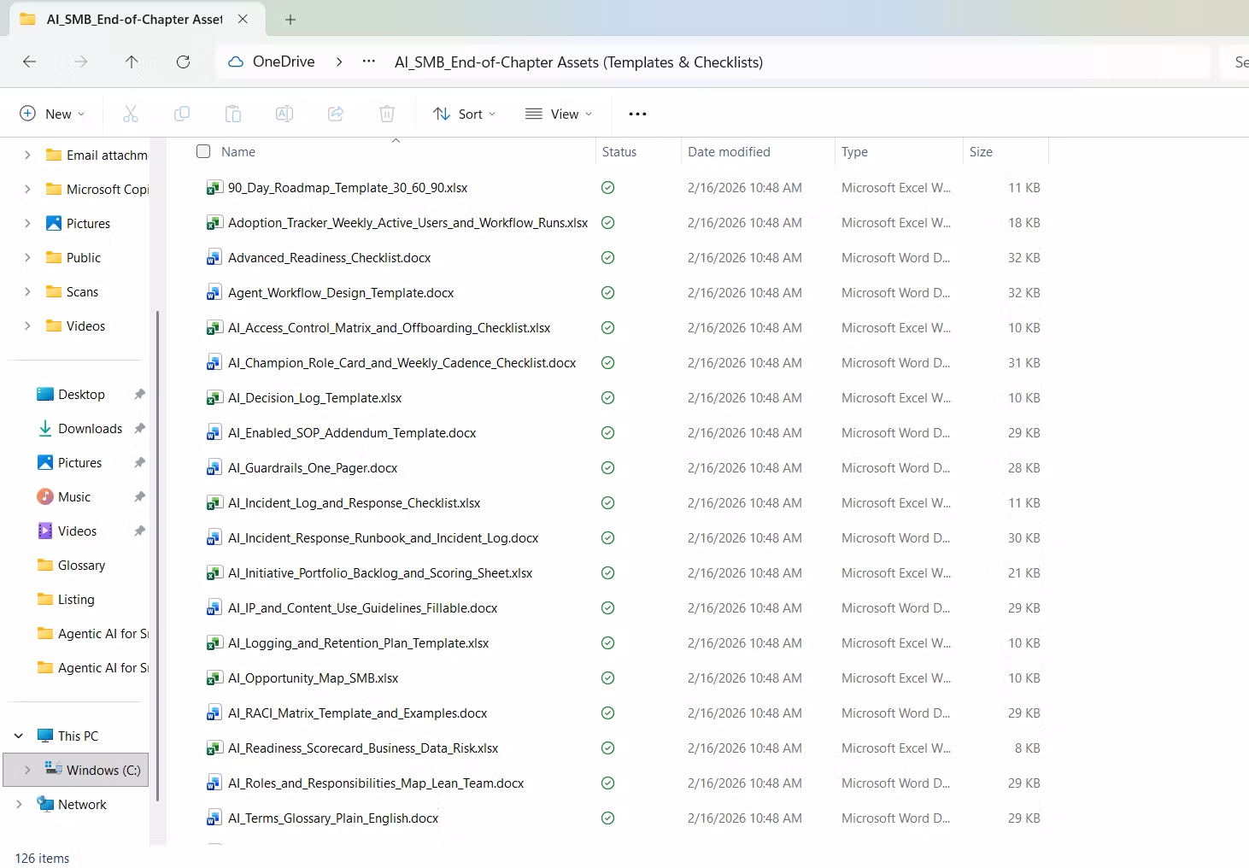Screen dimensions: 1249x868
Task: Unpin Desktop using its pin icon
Action: click(x=139, y=395)
